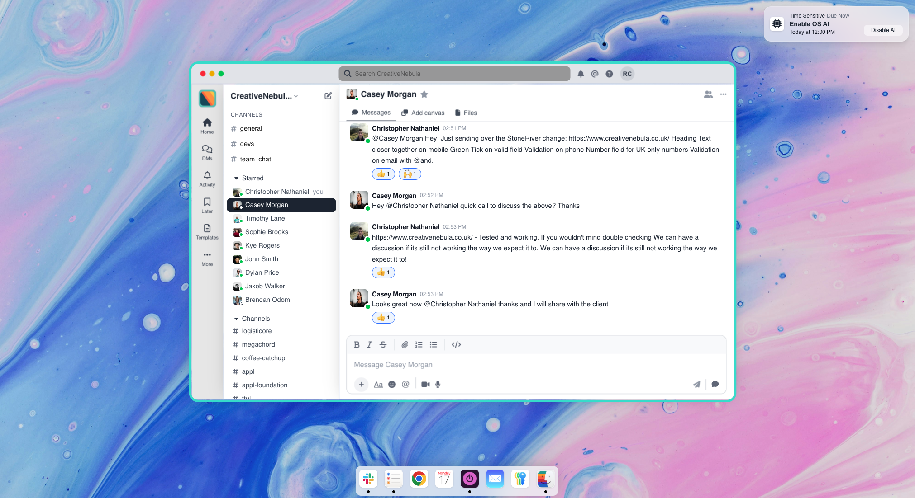Open the emoji picker in message composer

[392, 384]
